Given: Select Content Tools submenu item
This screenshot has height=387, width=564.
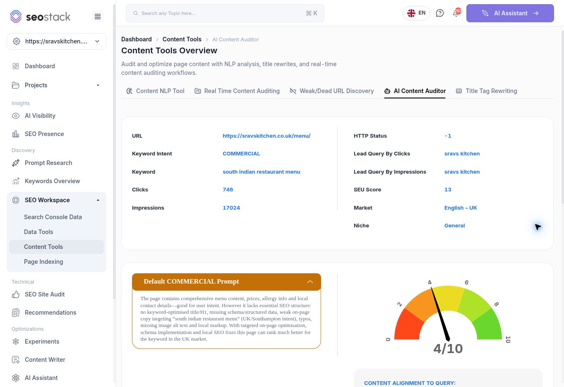Looking at the screenshot, I should point(56,247).
